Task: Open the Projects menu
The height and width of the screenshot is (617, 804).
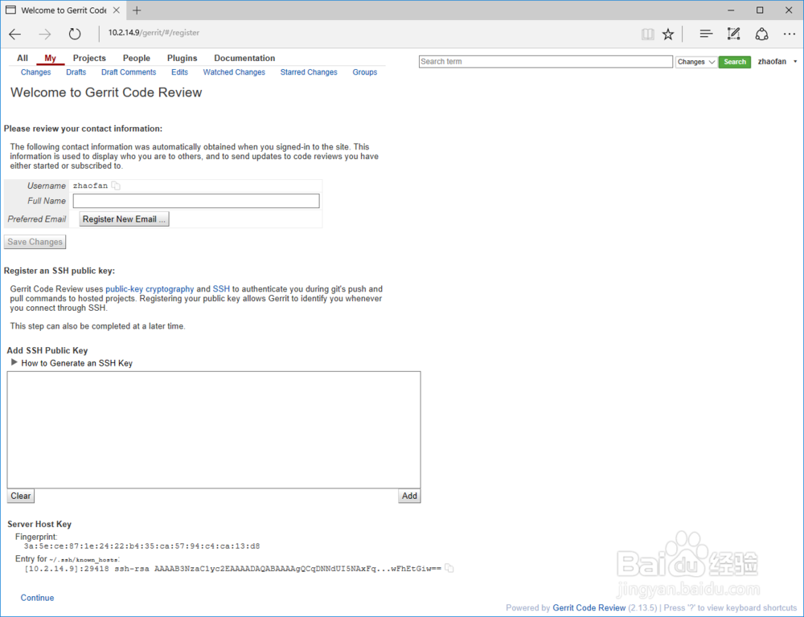Action: tap(89, 58)
